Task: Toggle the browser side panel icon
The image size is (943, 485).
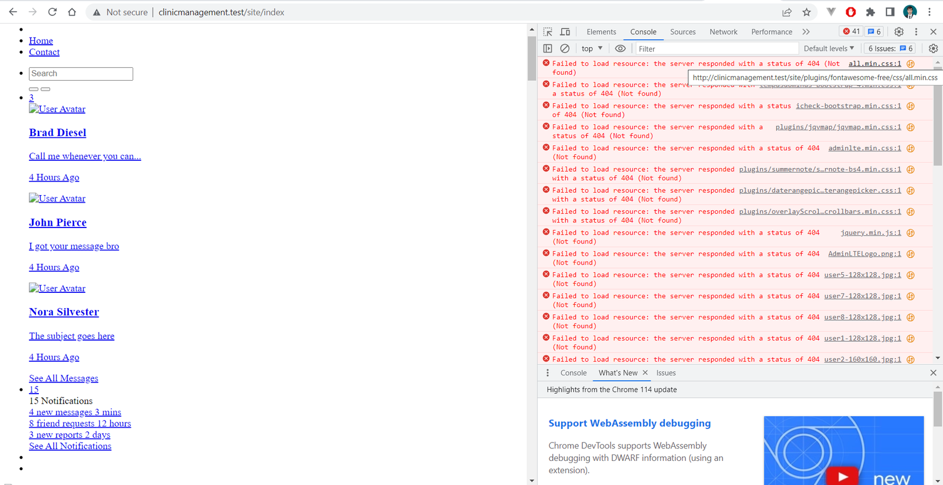Action: [890, 12]
